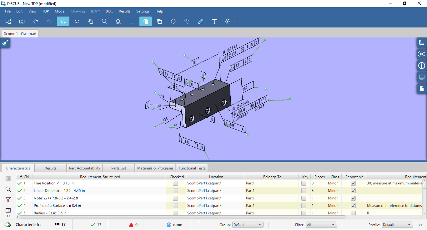Enable the Key checkbox on the Radius row
Screen dimensions: 427x230
(x=304, y=213)
